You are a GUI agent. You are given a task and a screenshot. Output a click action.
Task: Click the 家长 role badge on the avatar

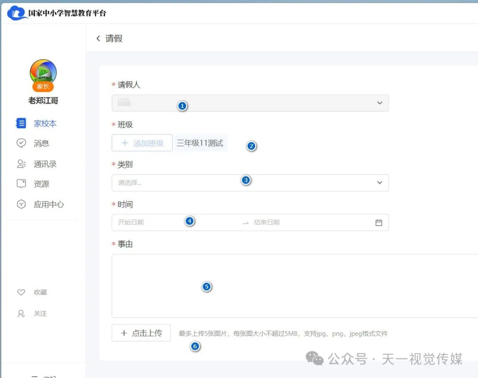(x=43, y=86)
